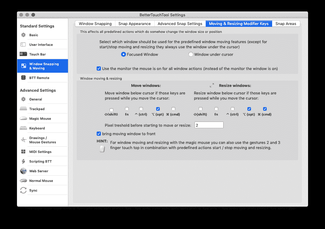
Task: Enable shift key for Resize windows
Action: (x=201, y=109)
